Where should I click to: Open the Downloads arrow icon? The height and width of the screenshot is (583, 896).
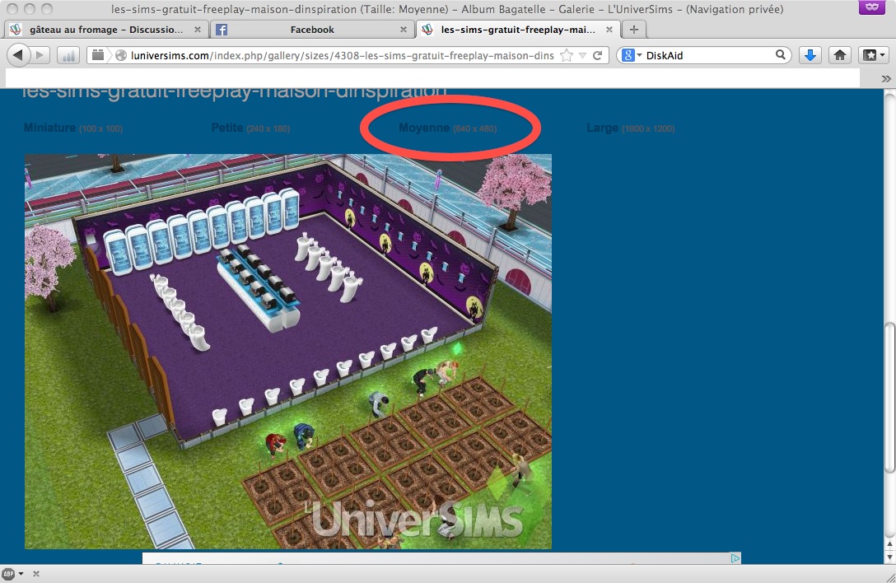[810, 55]
